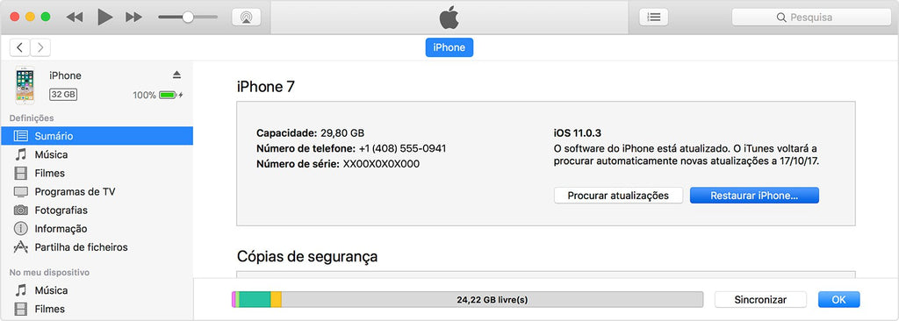Click the Pesquisa search field

pyautogui.click(x=811, y=18)
